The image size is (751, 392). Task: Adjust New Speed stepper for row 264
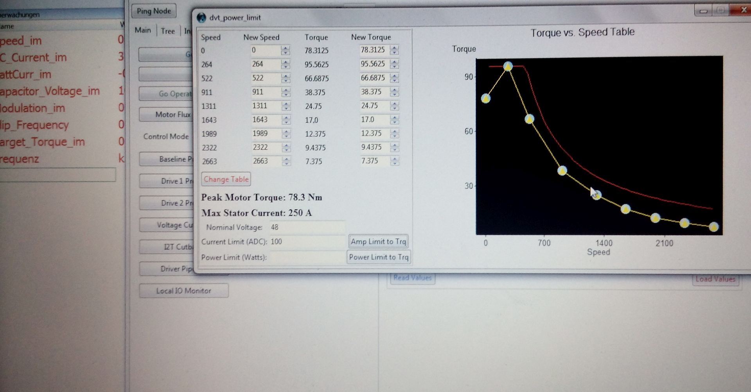click(x=286, y=64)
